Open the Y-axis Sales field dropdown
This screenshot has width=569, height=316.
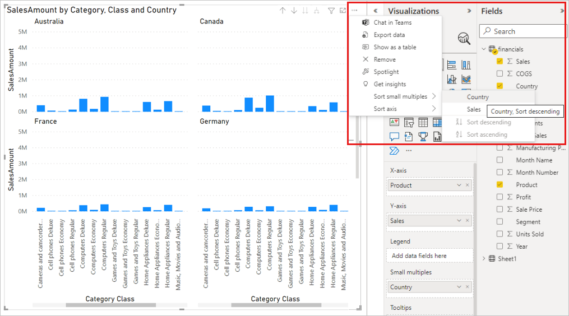(x=459, y=221)
